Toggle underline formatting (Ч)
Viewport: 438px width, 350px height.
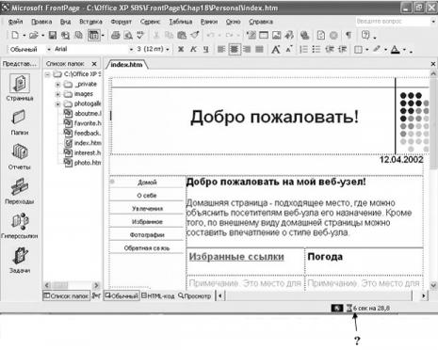(x=205, y=50)
